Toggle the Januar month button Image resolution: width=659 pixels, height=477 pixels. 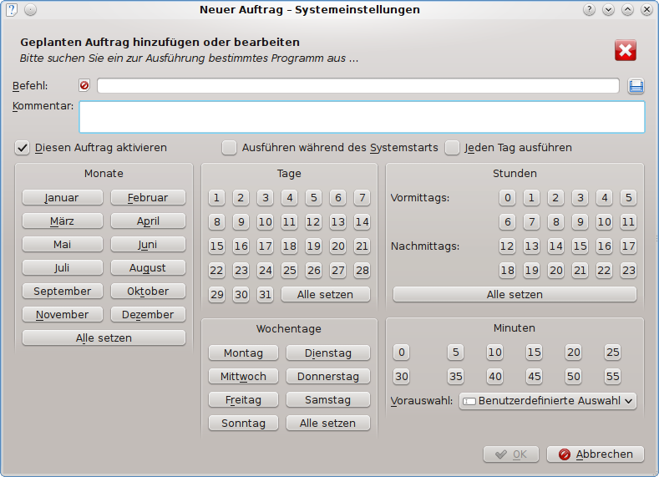pyautogui.click(x=62, y=197)
